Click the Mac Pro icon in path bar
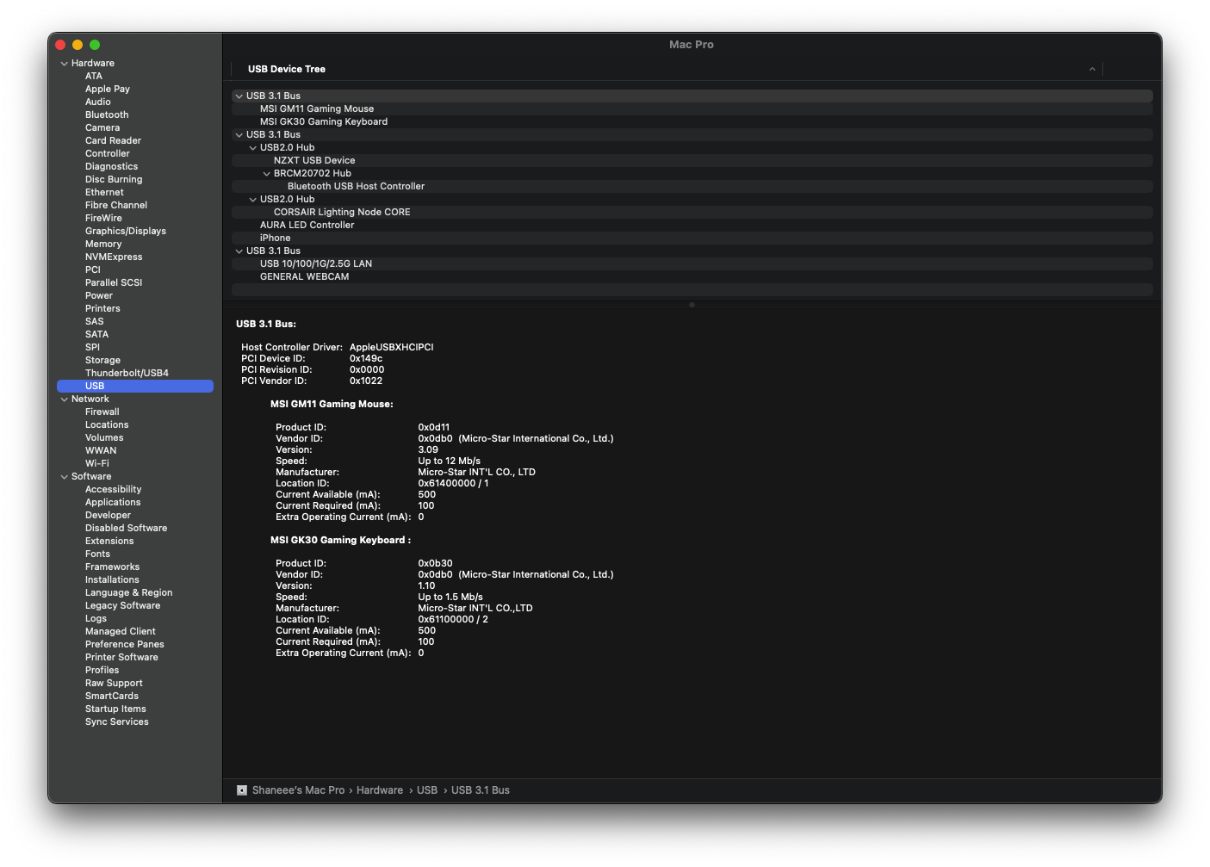1210x867 pixels. tap(242, 790)
